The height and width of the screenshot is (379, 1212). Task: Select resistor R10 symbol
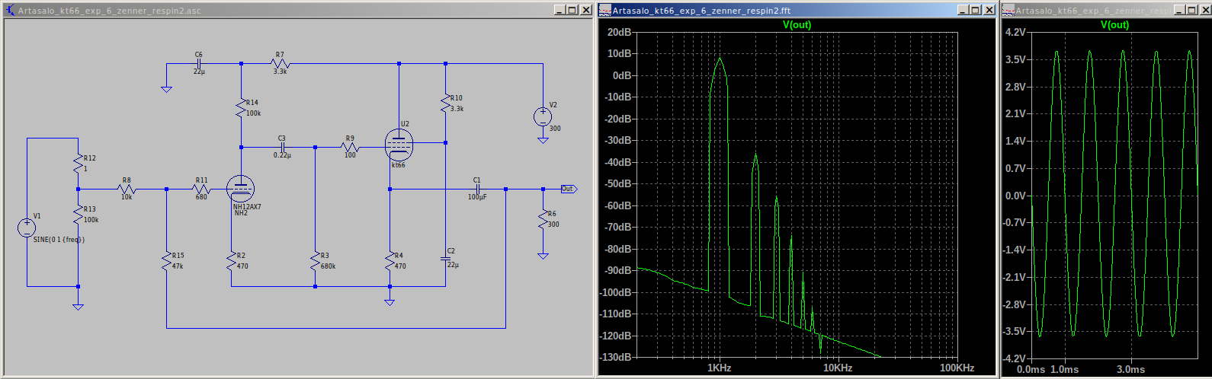pos(445,103)
